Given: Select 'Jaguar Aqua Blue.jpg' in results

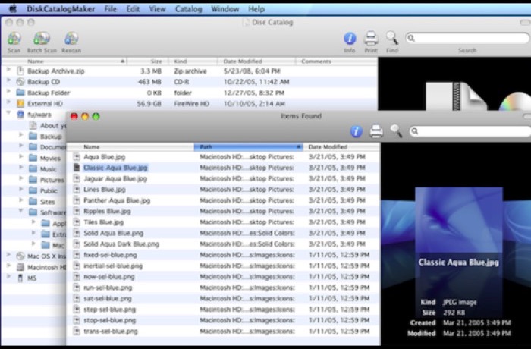Looking at the screenshot, I should (x=115, y=178).
